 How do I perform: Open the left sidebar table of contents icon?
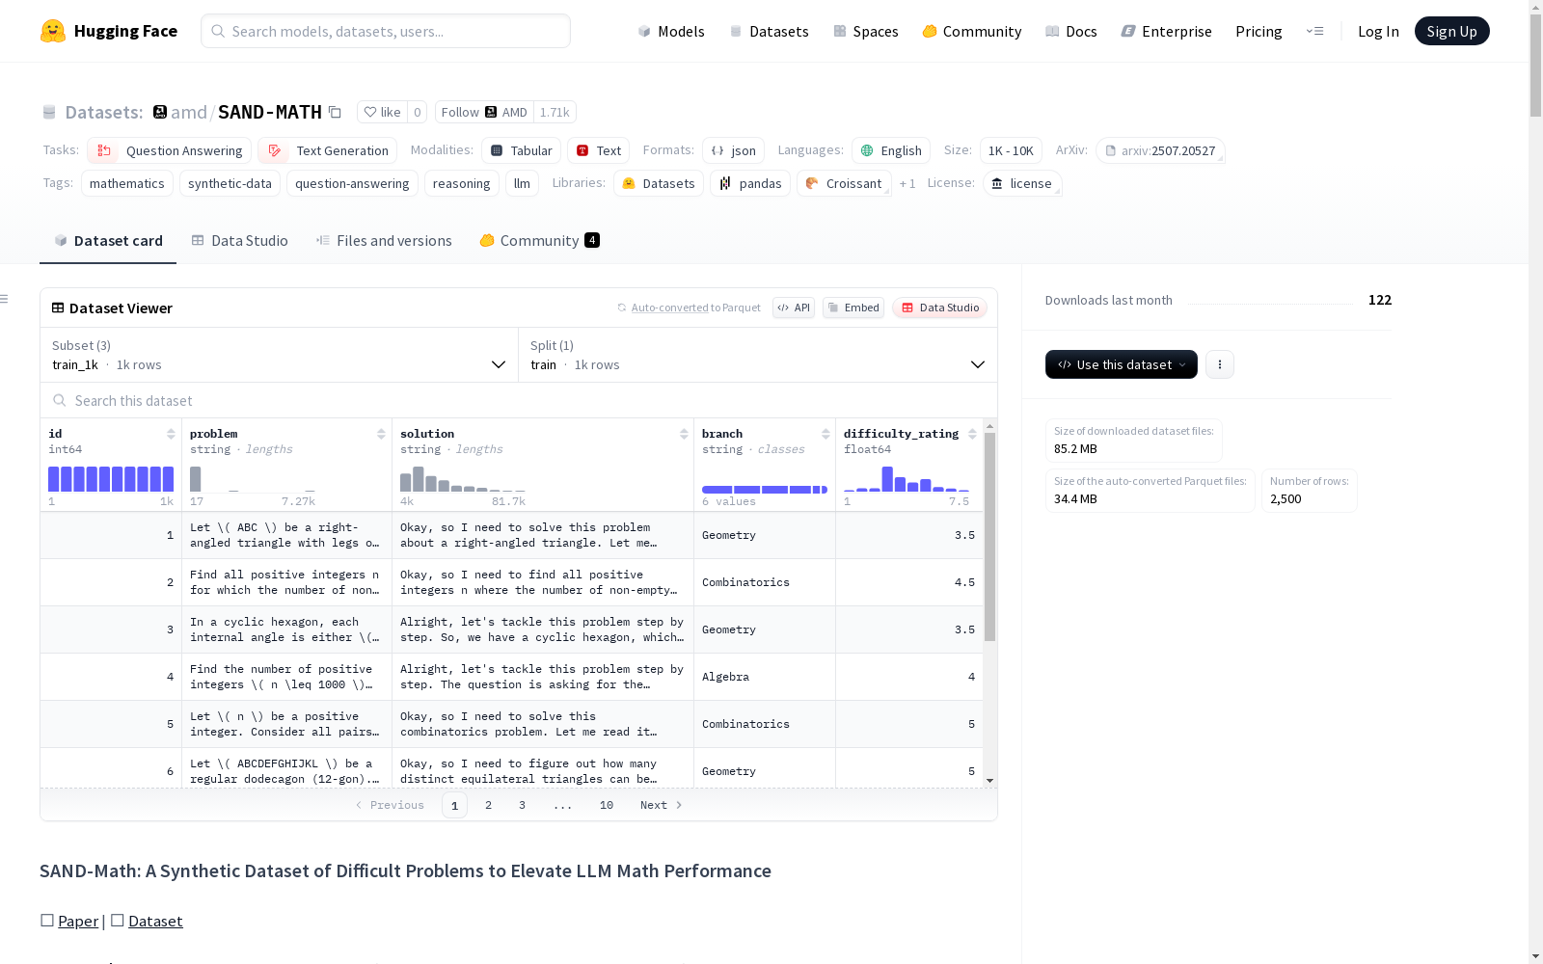click(4, 299)
